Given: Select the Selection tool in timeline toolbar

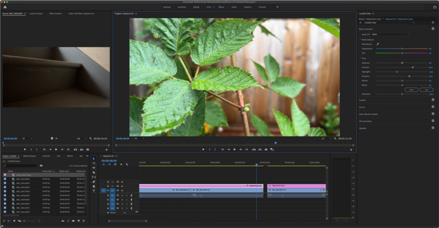Looking at the screenshot, I should pos(94,158).
